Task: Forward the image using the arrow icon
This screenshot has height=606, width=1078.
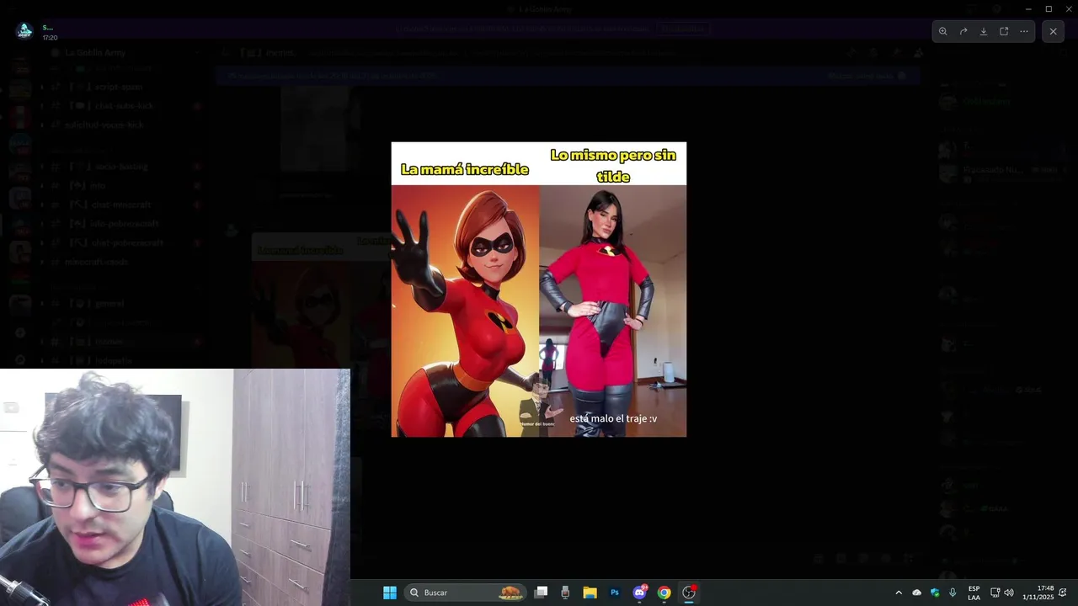Action: [963, 31]
